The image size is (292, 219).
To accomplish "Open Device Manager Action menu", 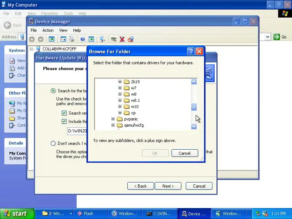I will (48, 30).
